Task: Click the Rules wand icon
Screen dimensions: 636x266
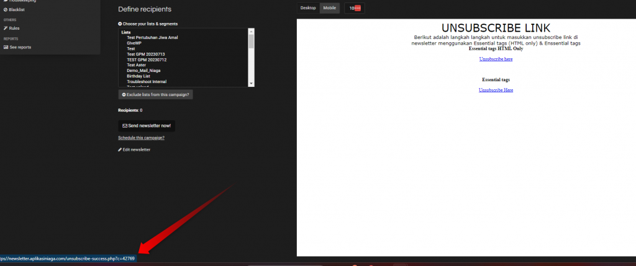Action: tap(6, 28)
